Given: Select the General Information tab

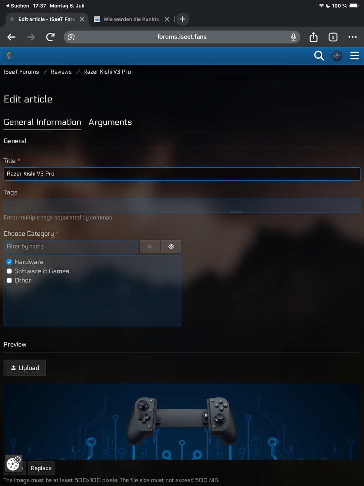Looking at the screenshot, I should coord(43,122).
